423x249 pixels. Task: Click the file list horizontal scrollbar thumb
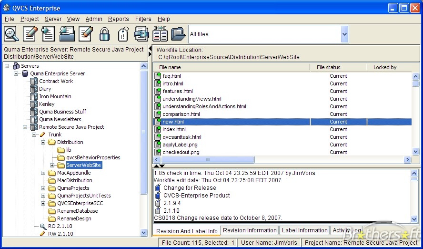click(208, 160)
